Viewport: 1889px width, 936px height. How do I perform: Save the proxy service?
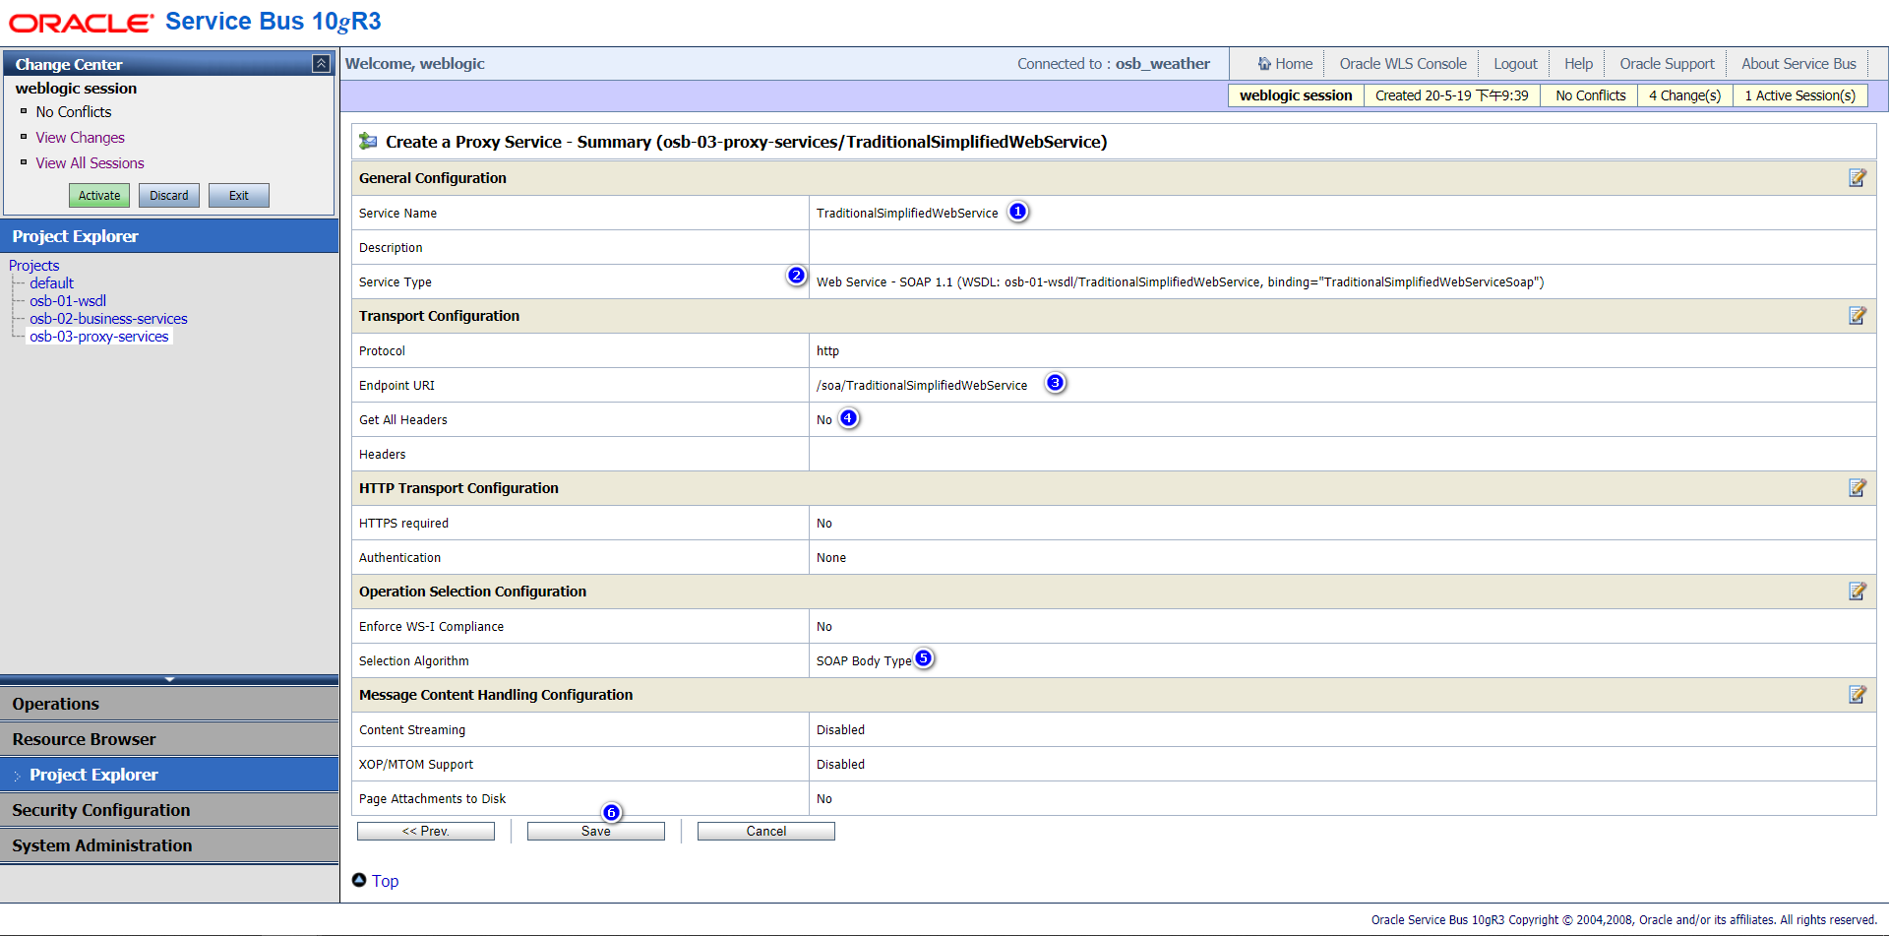pos(596,832)
